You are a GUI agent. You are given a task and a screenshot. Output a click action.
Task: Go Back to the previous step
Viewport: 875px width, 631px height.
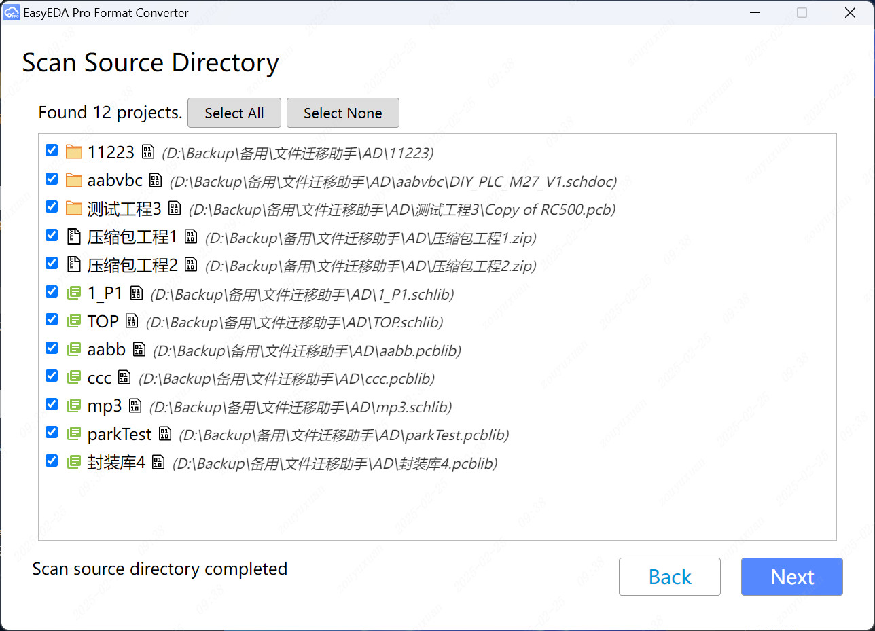pyautogui.click(x=670, y=577)
